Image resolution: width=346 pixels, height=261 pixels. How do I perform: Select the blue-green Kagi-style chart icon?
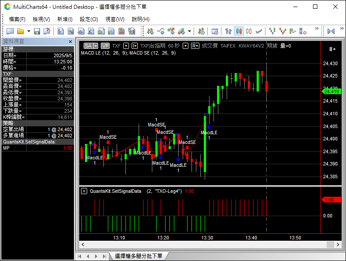[x=272, y=31]
